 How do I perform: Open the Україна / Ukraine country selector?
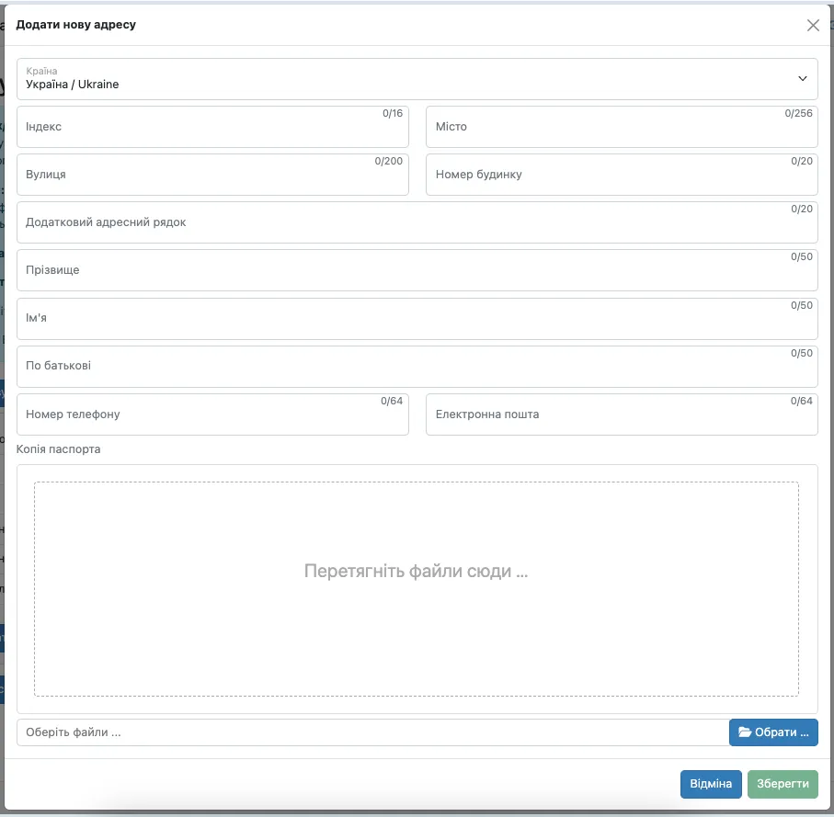(x=417, y=79)
